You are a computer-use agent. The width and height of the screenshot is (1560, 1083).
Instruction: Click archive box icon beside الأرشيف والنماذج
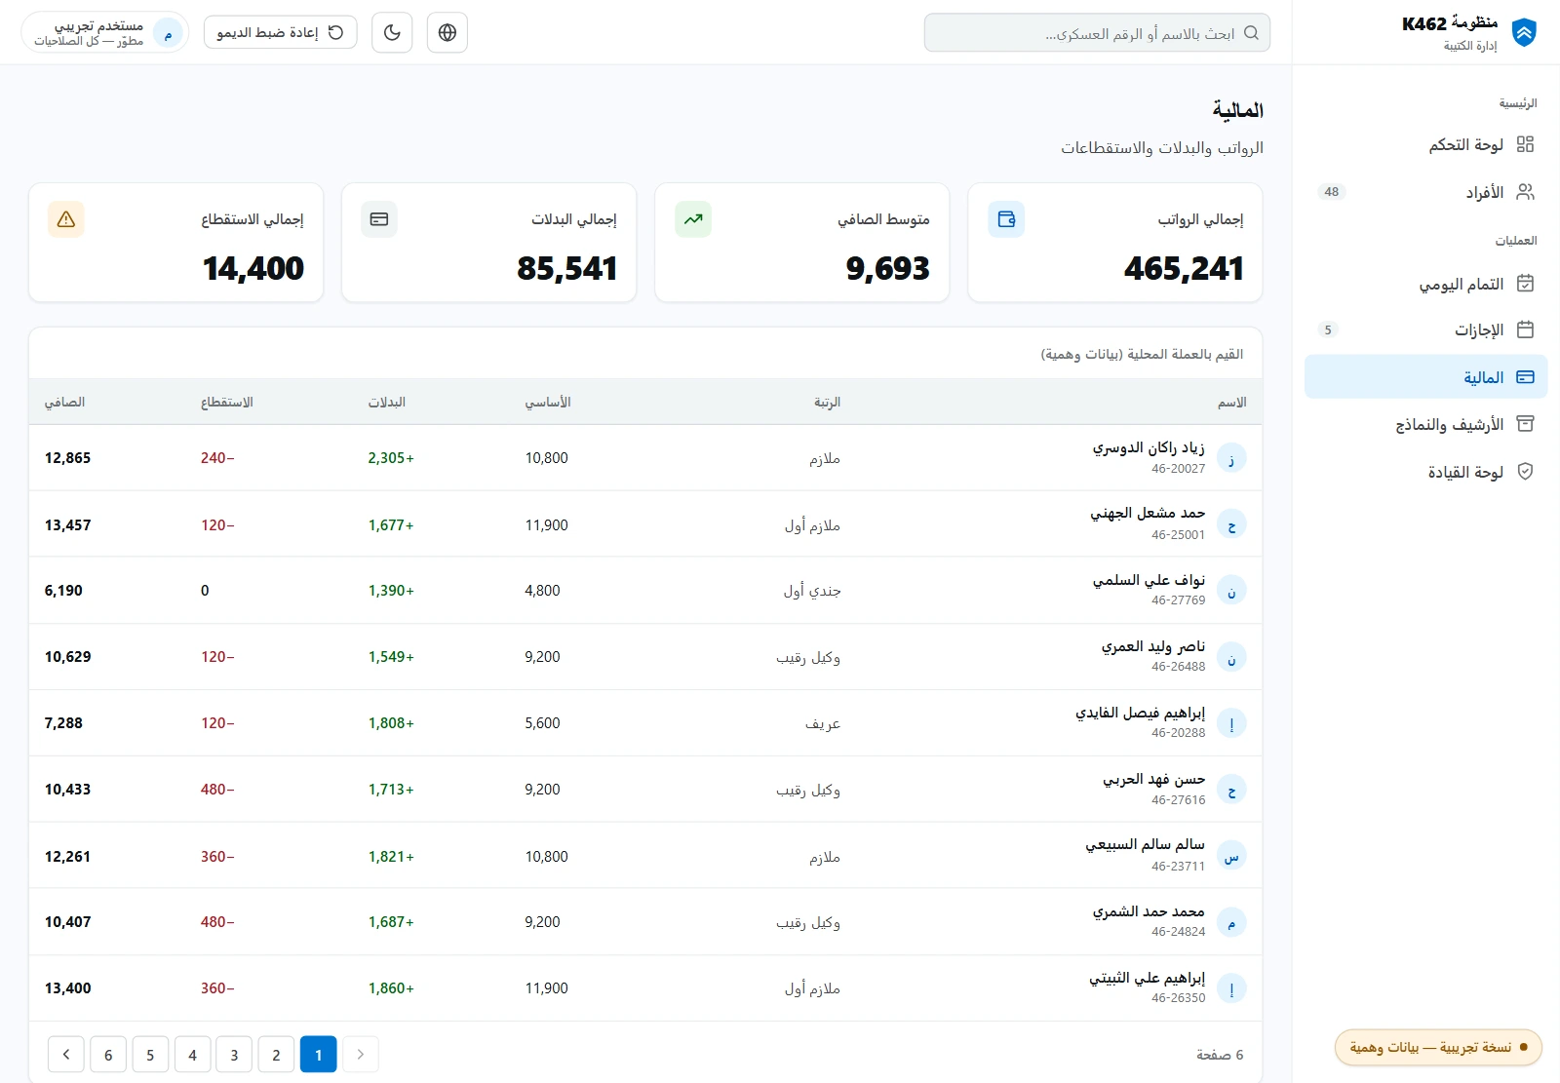[x=1526, y=424]
